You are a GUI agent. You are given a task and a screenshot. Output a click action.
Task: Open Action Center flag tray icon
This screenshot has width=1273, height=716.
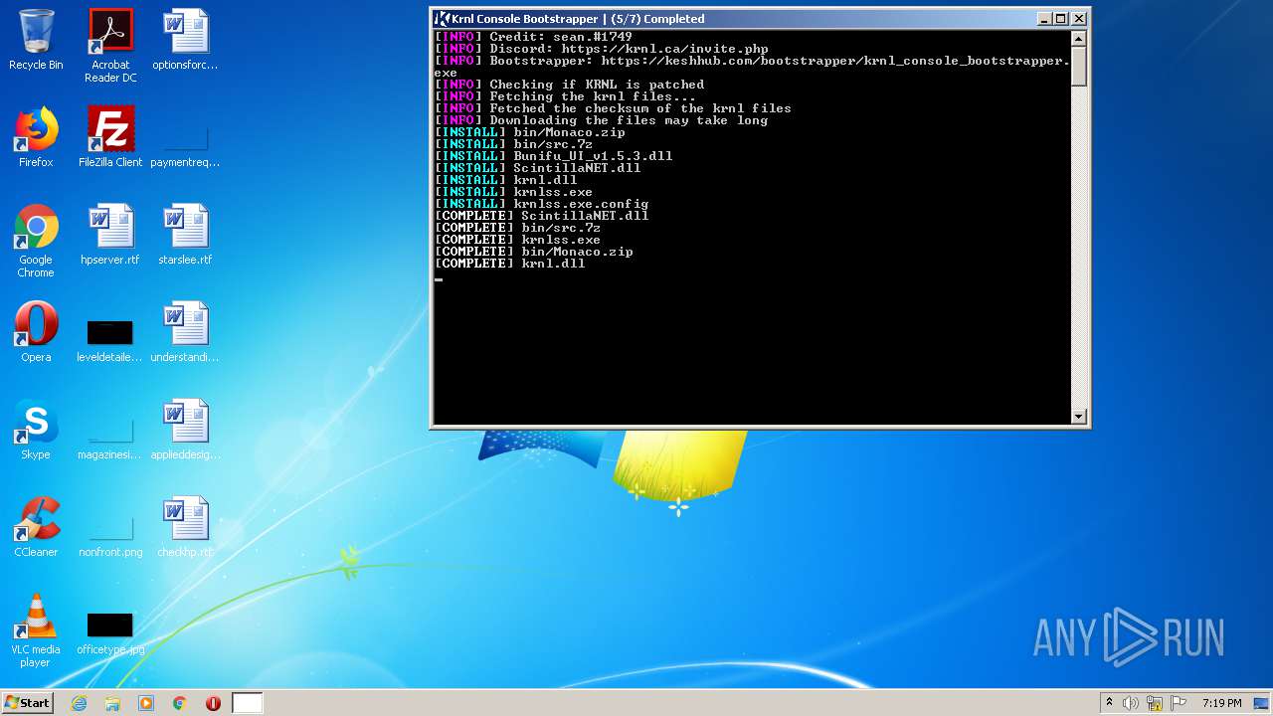[x=1179, y=703]
